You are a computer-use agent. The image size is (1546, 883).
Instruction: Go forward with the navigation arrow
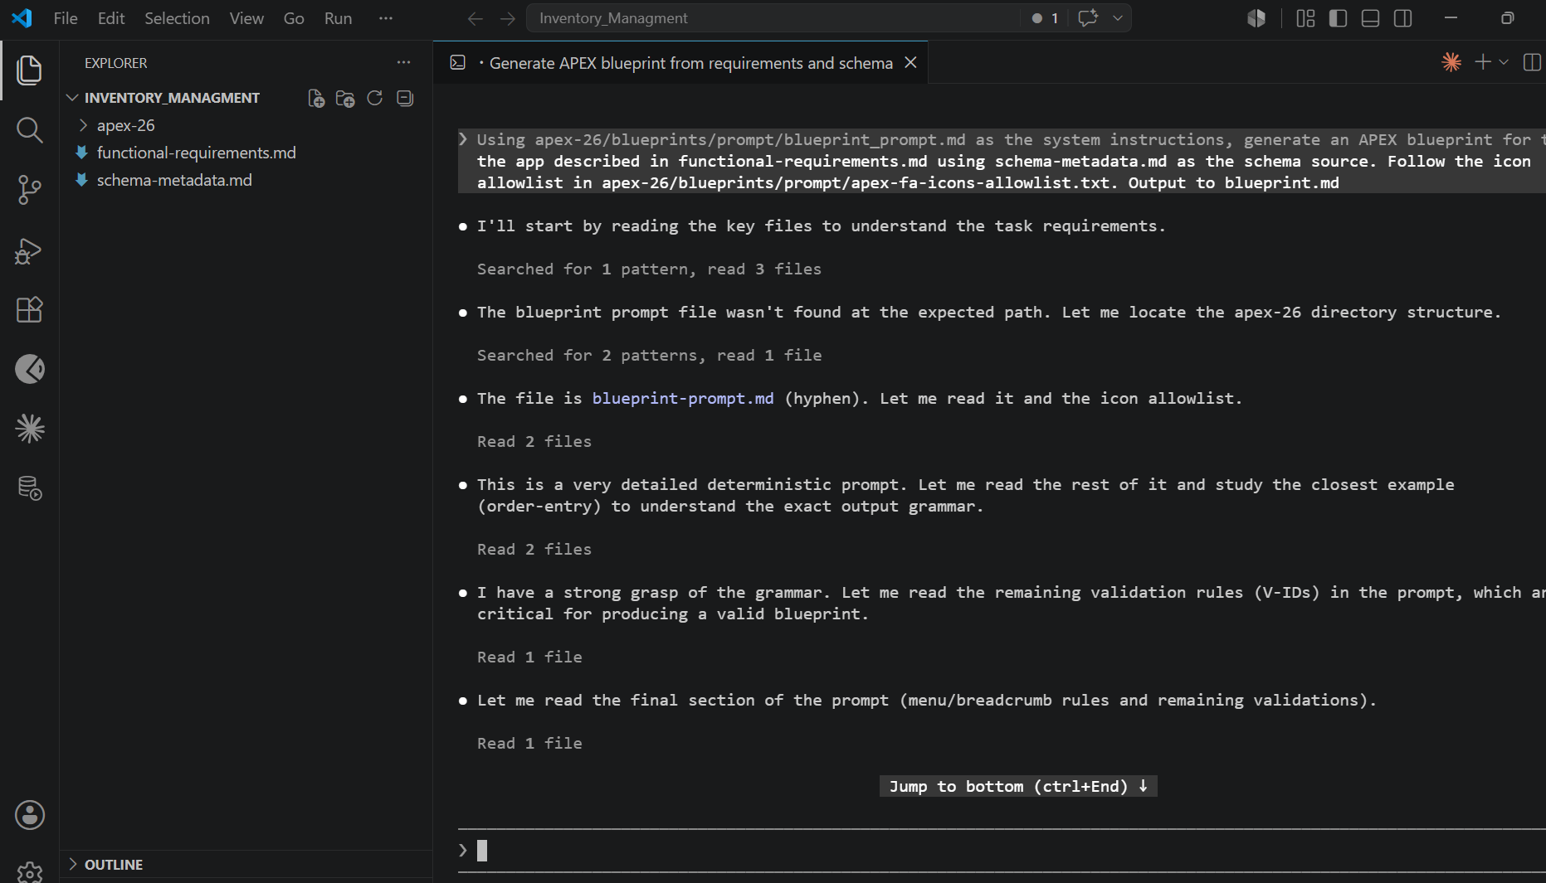click(x=508, y=18)
